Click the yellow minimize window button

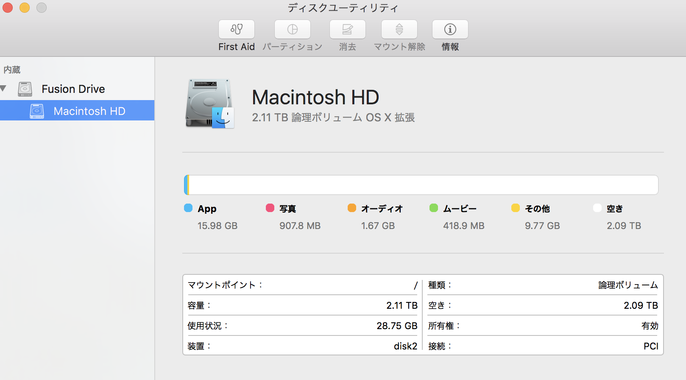[x=25, y=8]
